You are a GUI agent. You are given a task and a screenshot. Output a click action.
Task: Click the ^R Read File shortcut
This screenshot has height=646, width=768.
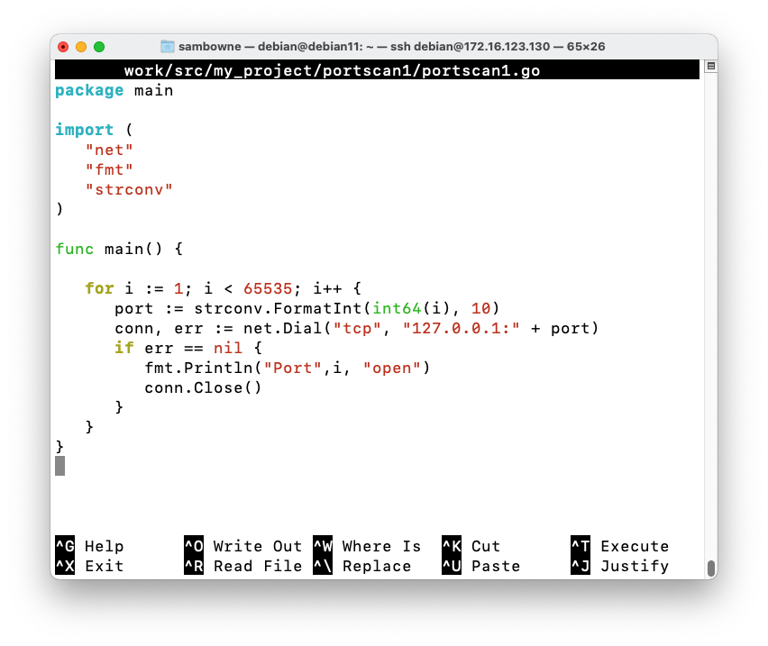[x=243, y=566]
